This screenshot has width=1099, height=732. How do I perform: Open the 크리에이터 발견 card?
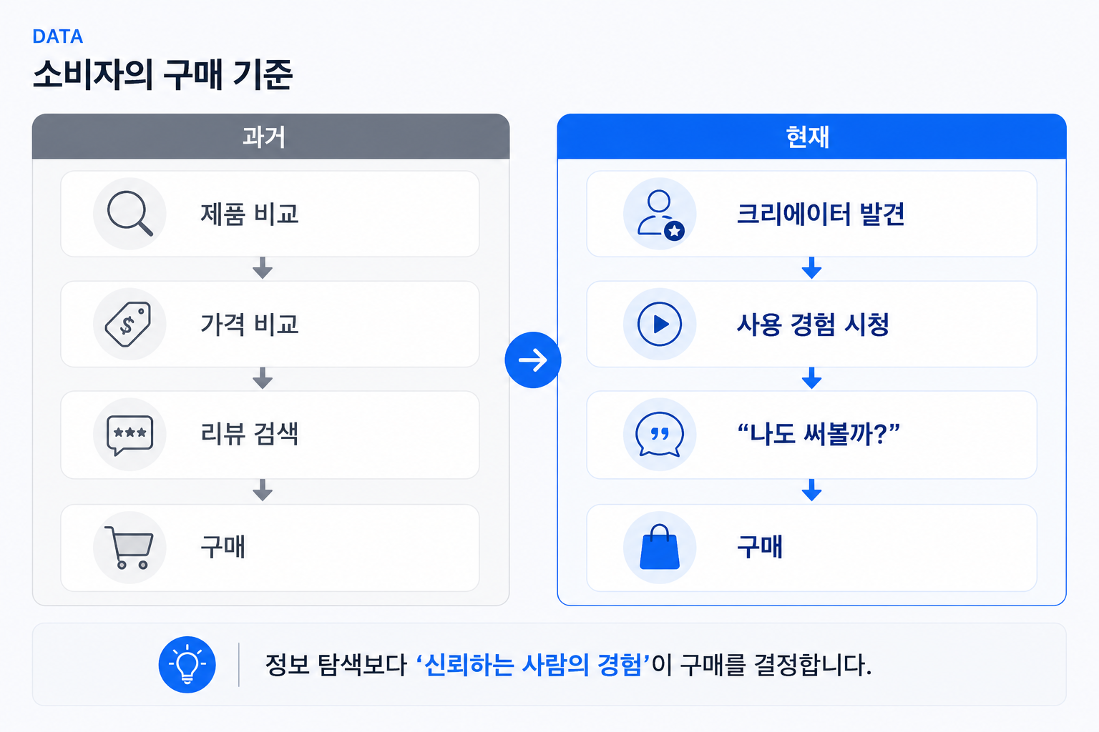point(811,214)
